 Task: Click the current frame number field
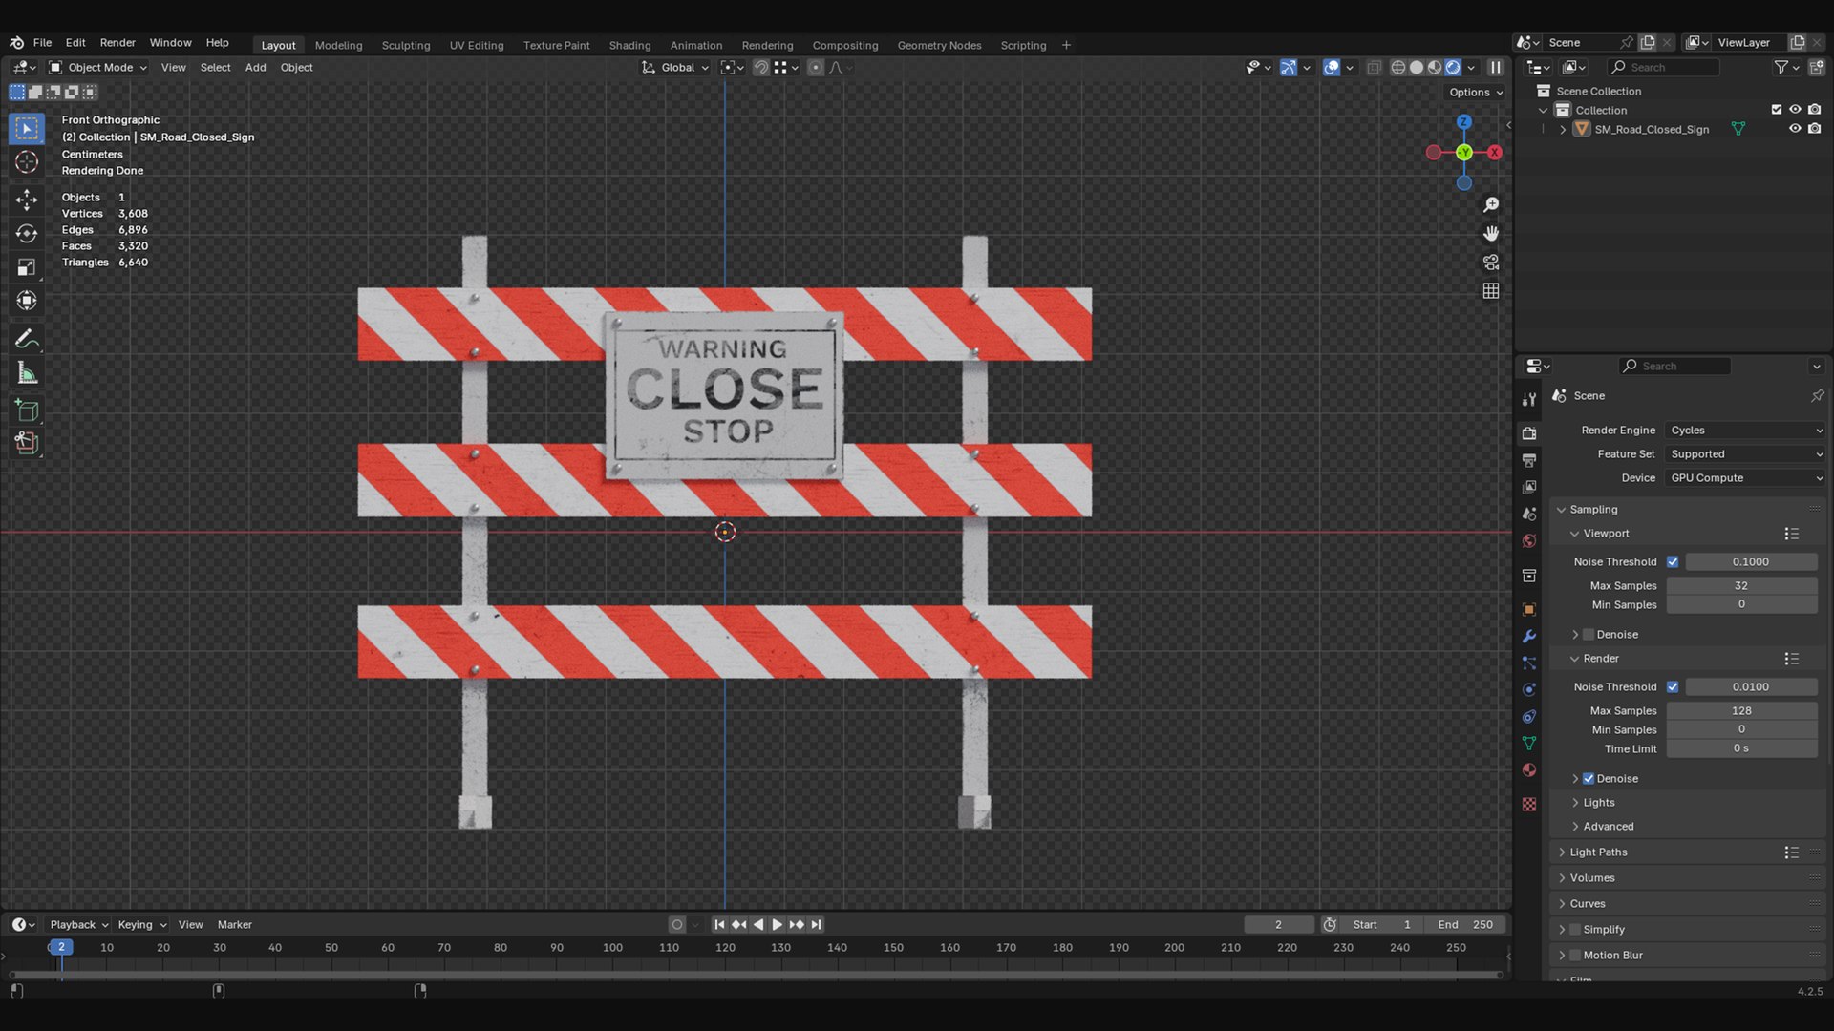1278,925
